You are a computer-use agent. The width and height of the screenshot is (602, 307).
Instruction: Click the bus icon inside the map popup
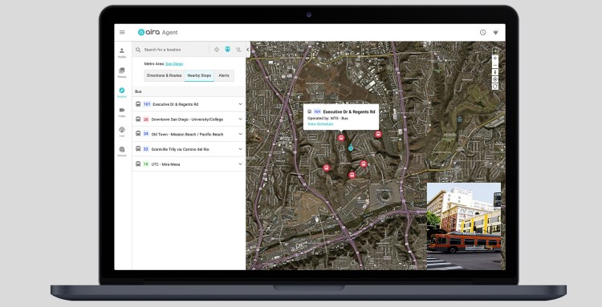pos(310,112)
